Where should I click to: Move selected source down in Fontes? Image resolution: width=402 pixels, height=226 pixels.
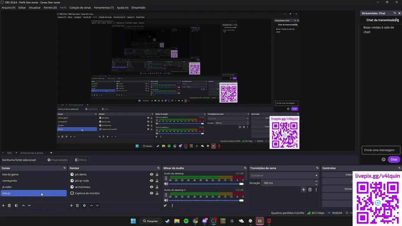[97, 206]
